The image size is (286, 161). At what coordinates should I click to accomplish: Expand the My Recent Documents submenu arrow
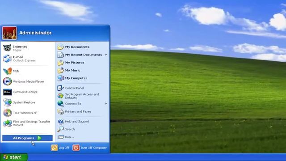(106, 55)
